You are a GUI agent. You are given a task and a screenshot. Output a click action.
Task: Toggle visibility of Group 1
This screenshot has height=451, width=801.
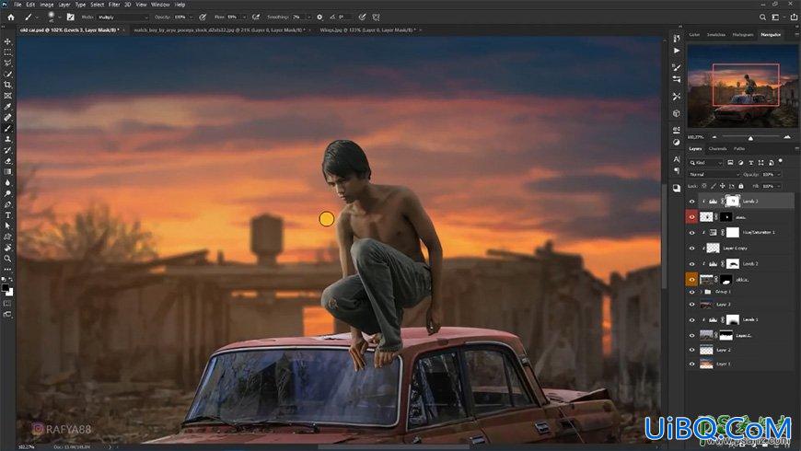(691, 292)
